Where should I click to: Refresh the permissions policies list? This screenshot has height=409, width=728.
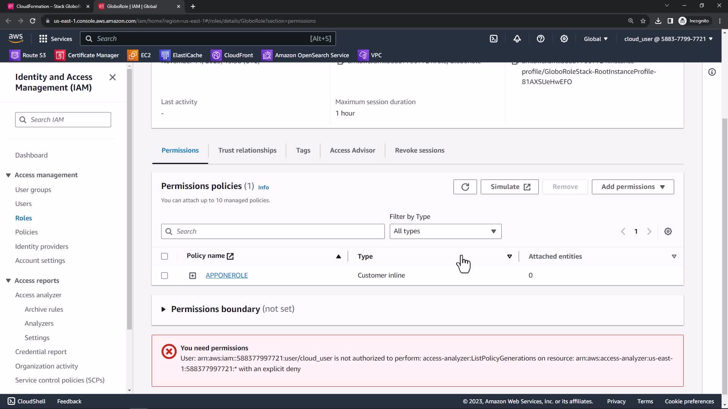coord(465,187)
